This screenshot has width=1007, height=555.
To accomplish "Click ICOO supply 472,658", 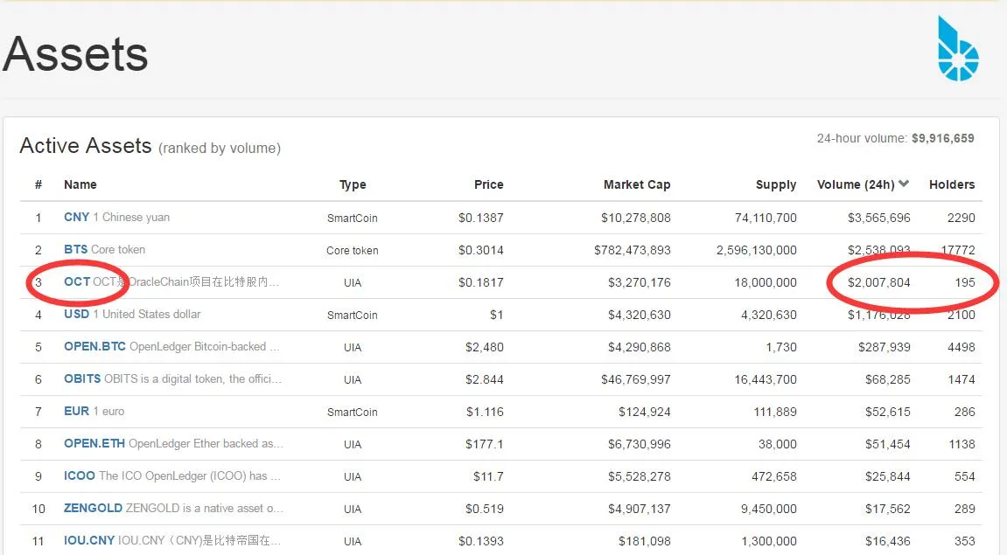I will (x=774, y=476).
